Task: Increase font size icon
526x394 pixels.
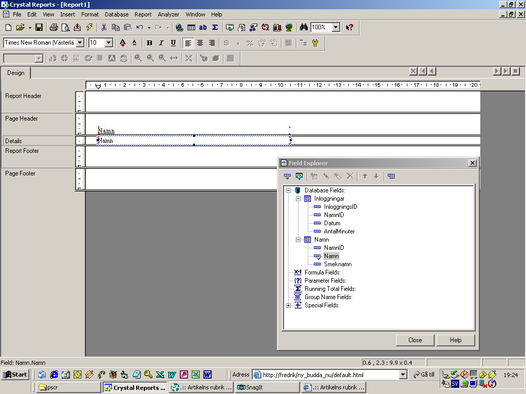Action: [x=123, y=43]
